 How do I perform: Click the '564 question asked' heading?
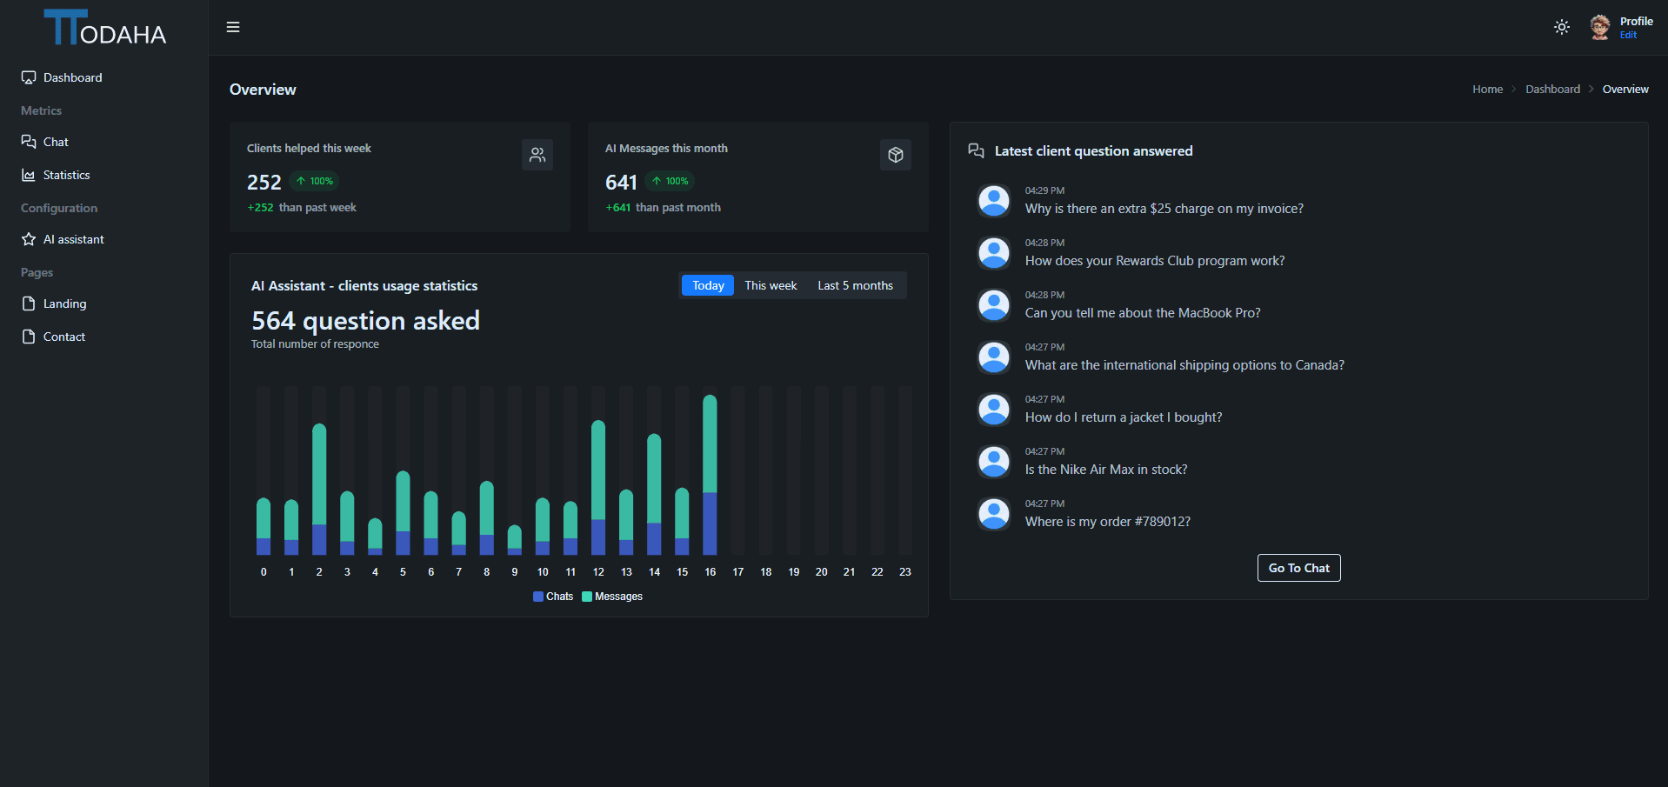pos(365,321)
